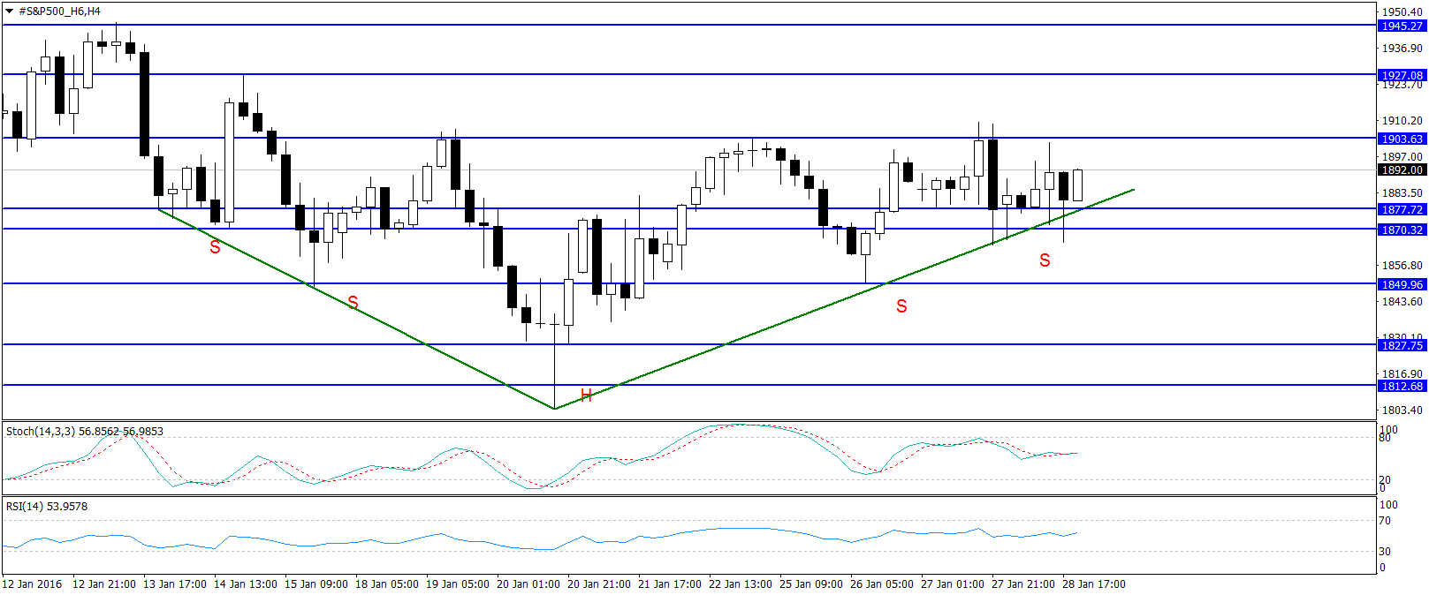
Task: Click the 15 Jan 09:00 time label
Action: tap(316, 584)
